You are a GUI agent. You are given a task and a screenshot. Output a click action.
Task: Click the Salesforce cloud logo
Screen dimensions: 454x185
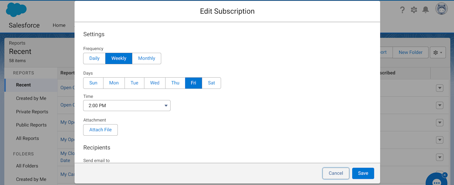pyautogui.click(x=16, y=9)
